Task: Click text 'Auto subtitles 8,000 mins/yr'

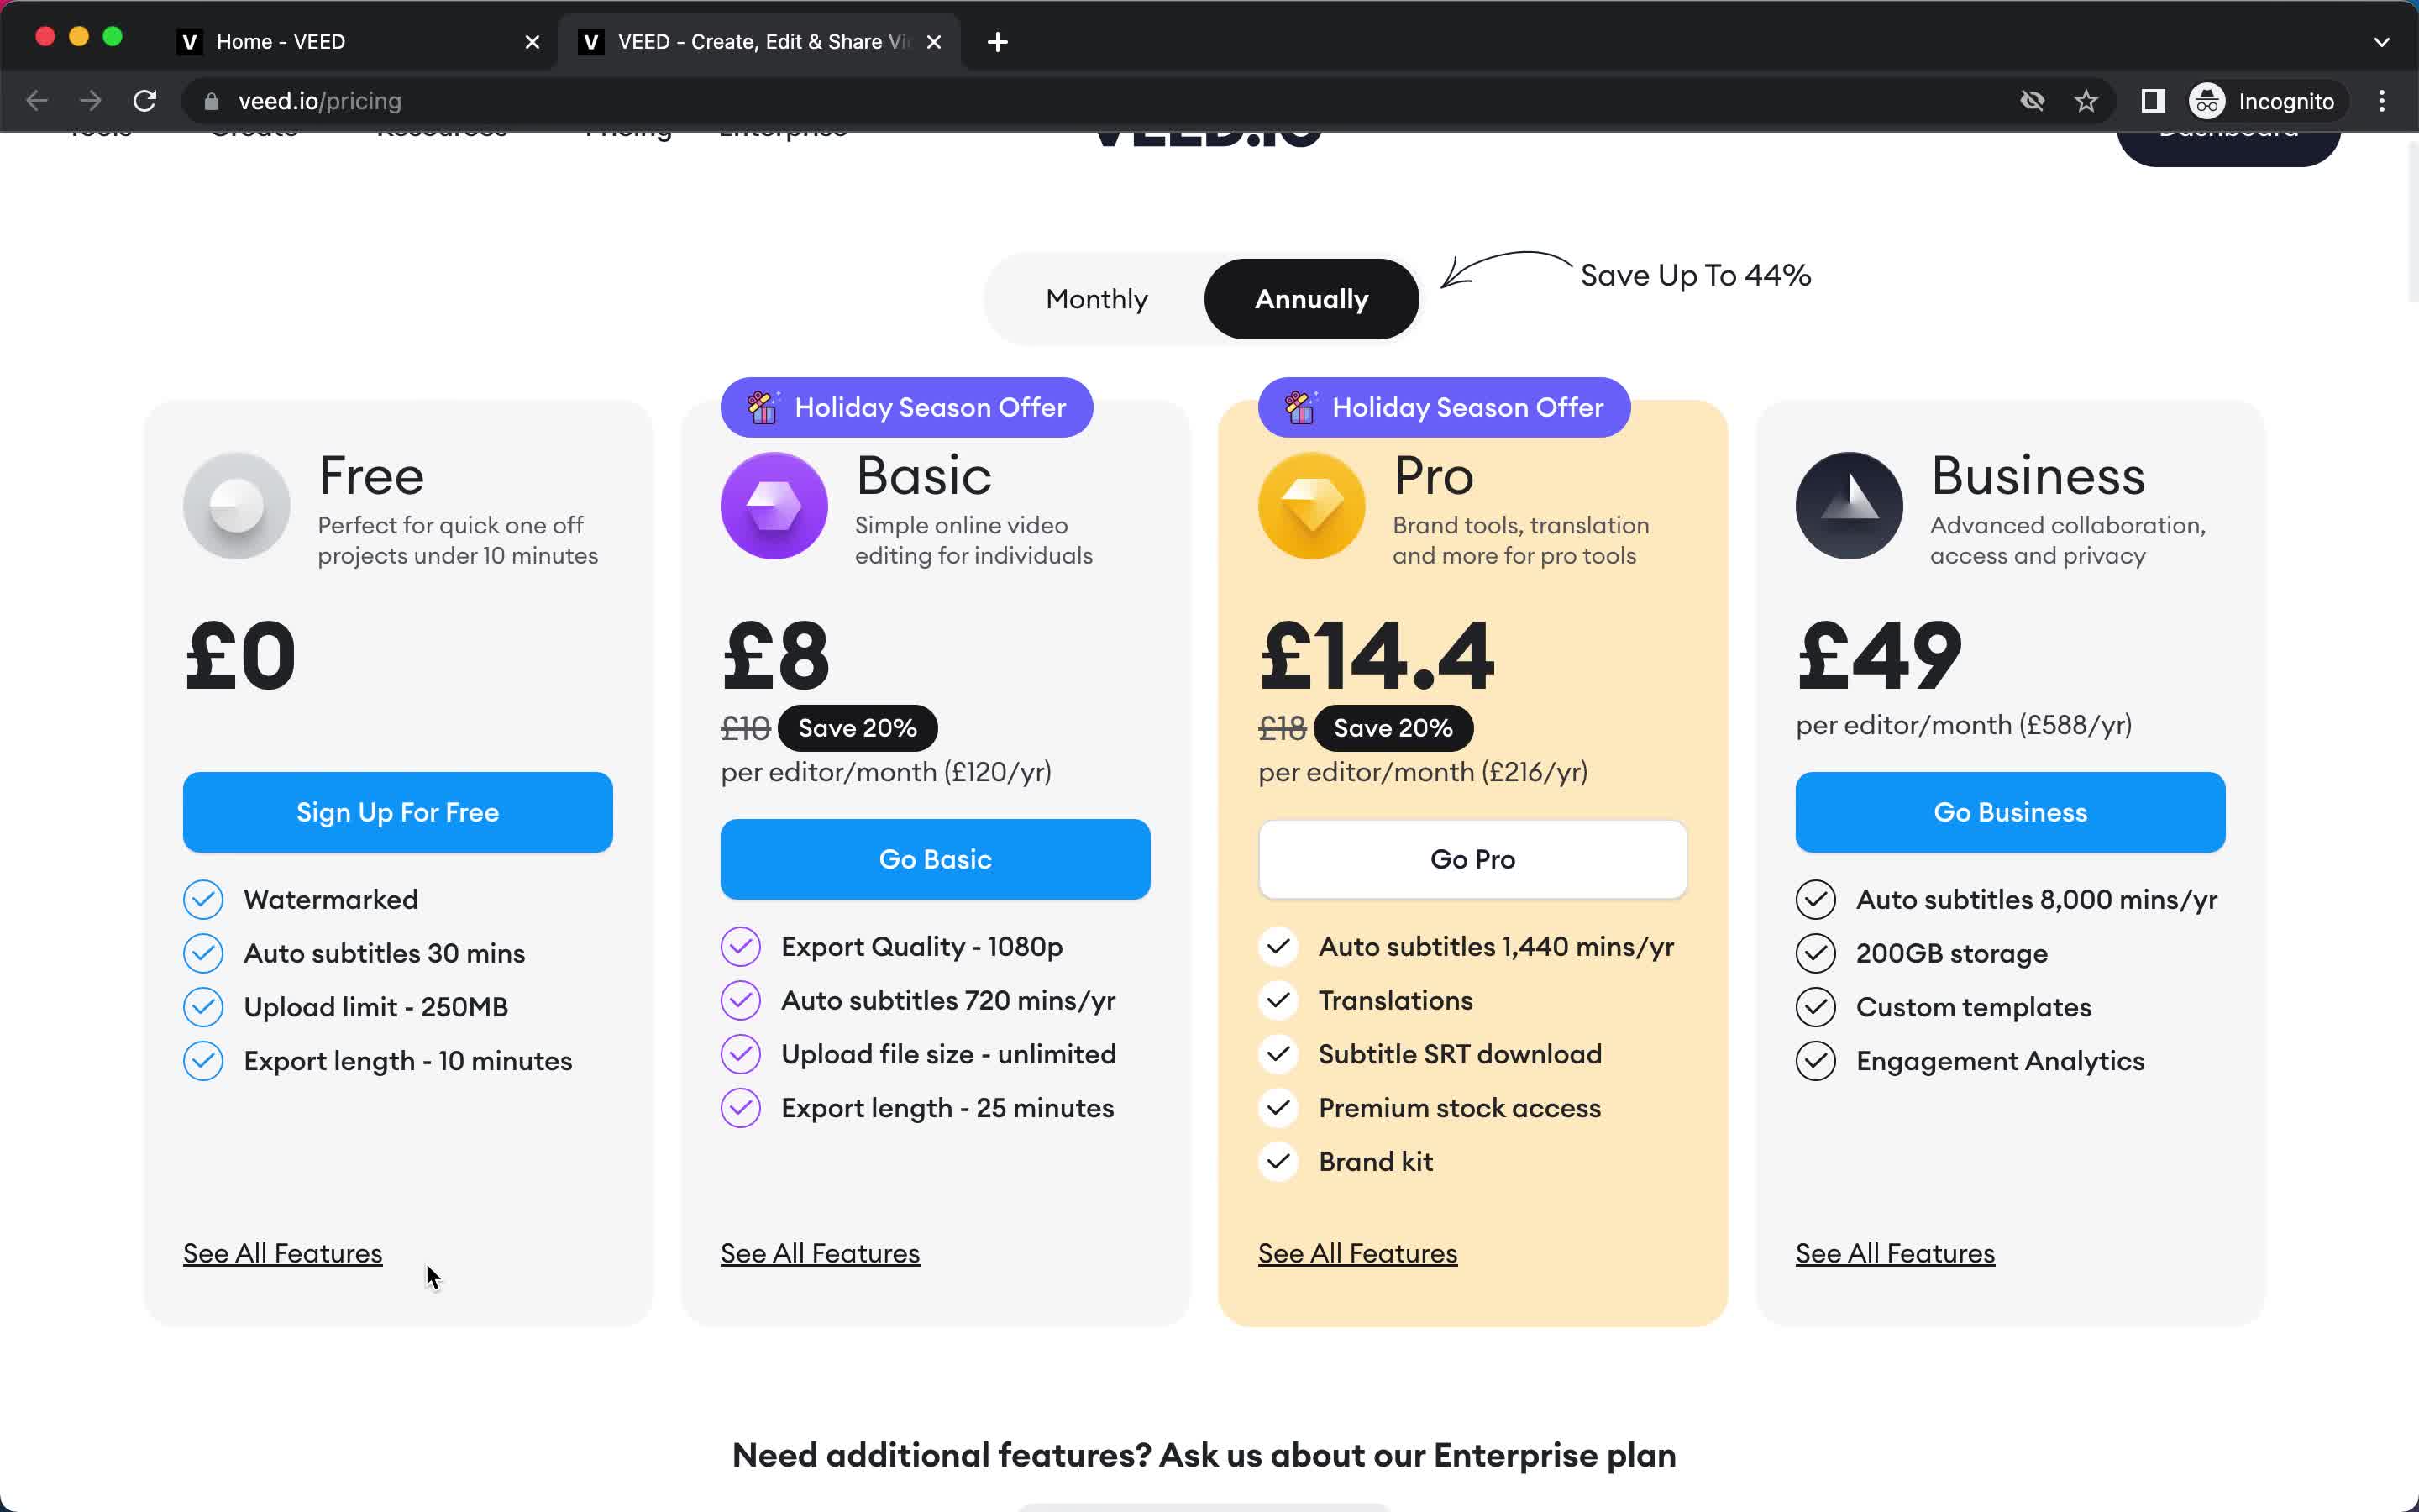Action: pos(2036,899)
